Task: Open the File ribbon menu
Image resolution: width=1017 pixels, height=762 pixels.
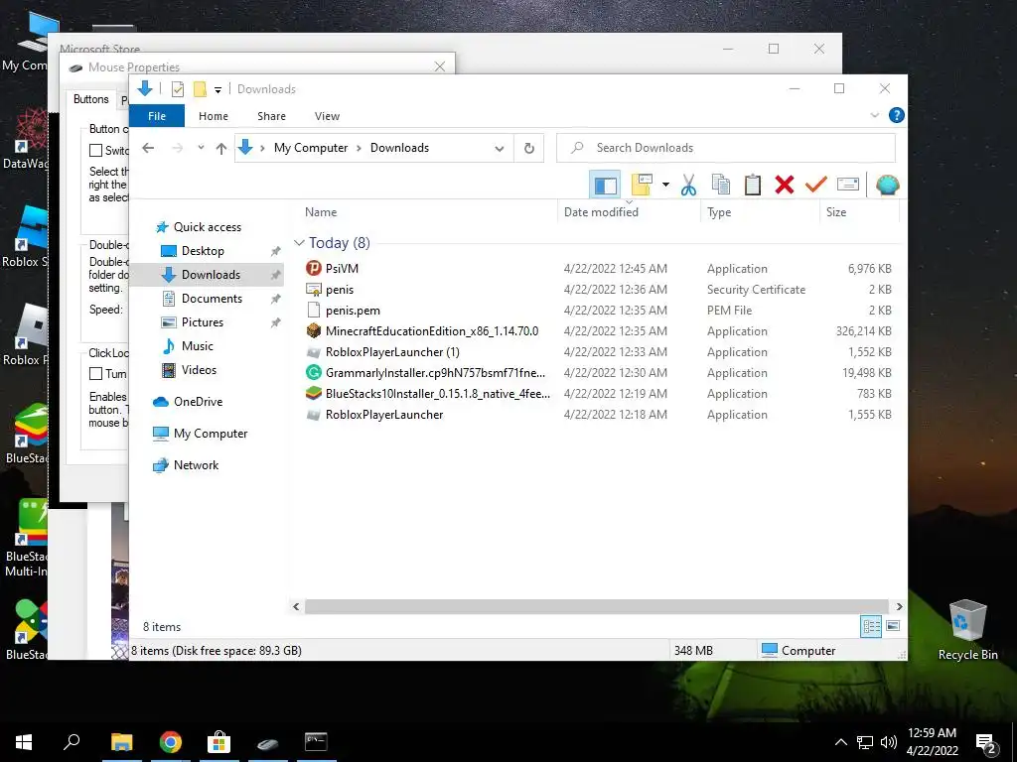Action: pyautogui.click(x=157, y=116)
